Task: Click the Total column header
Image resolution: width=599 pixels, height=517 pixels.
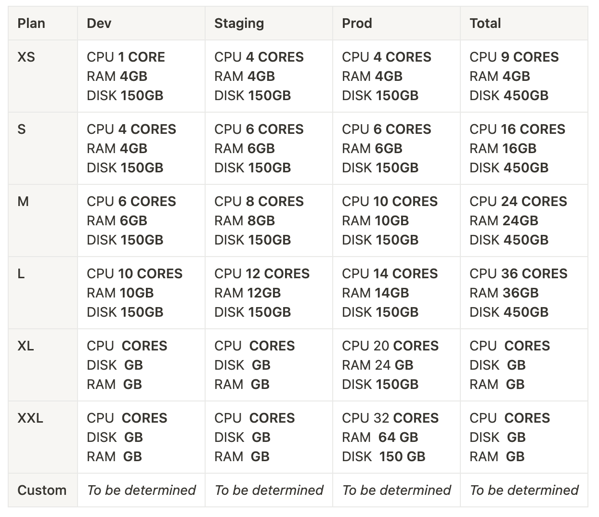Action: tap(524, 23)
